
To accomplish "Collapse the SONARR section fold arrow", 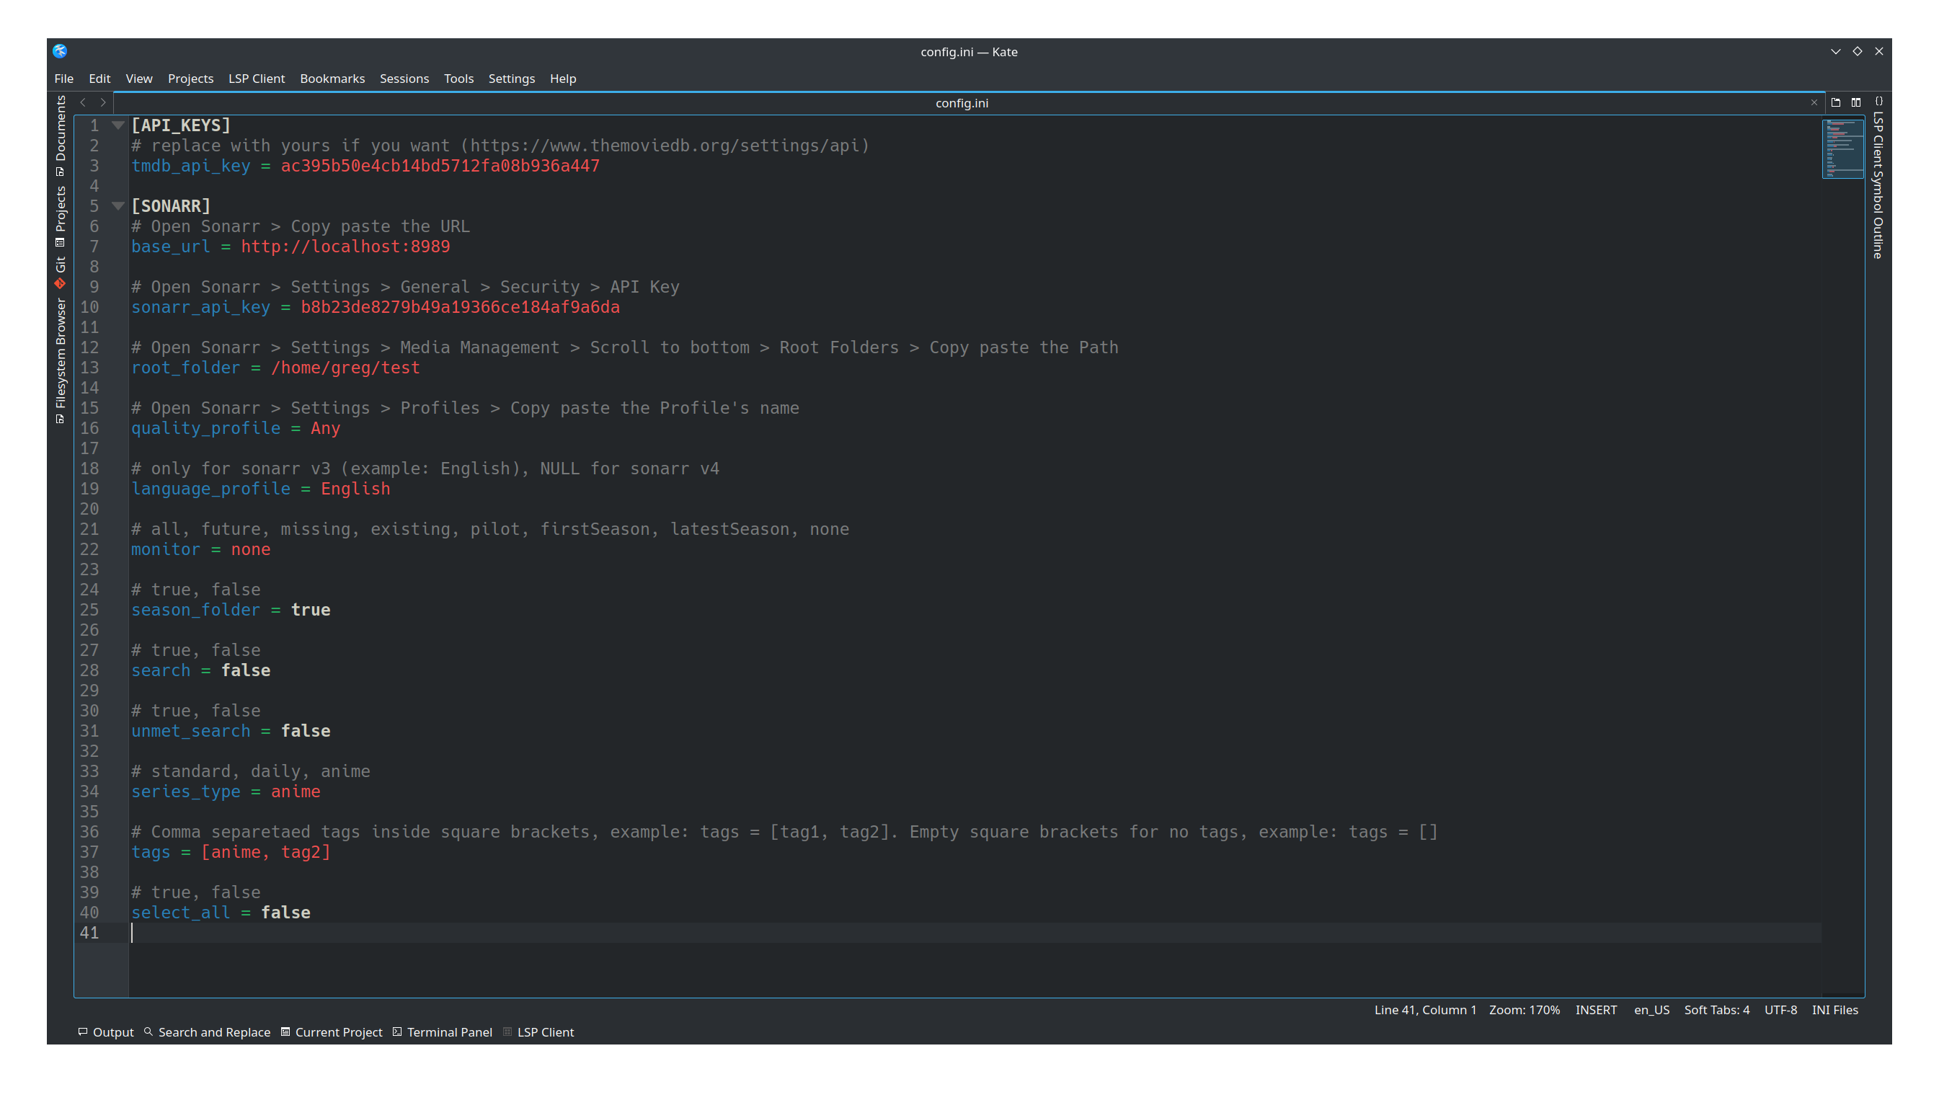I will 117,205.
